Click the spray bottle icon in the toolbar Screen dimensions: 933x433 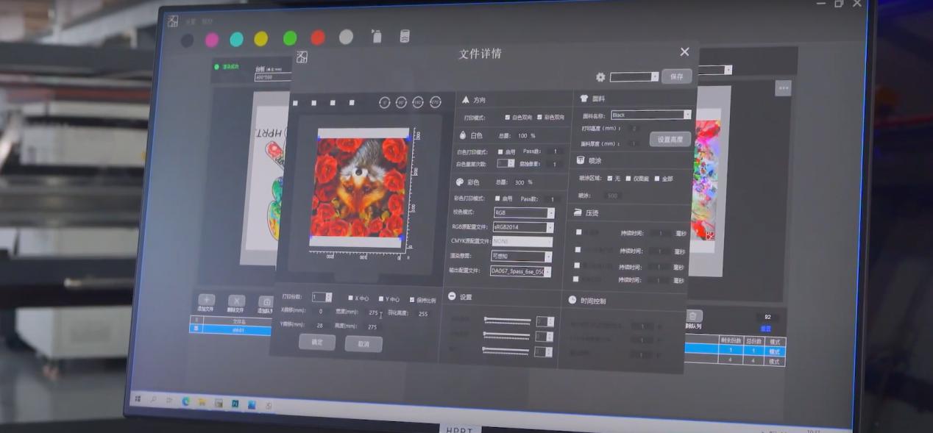tap(376, 36)
